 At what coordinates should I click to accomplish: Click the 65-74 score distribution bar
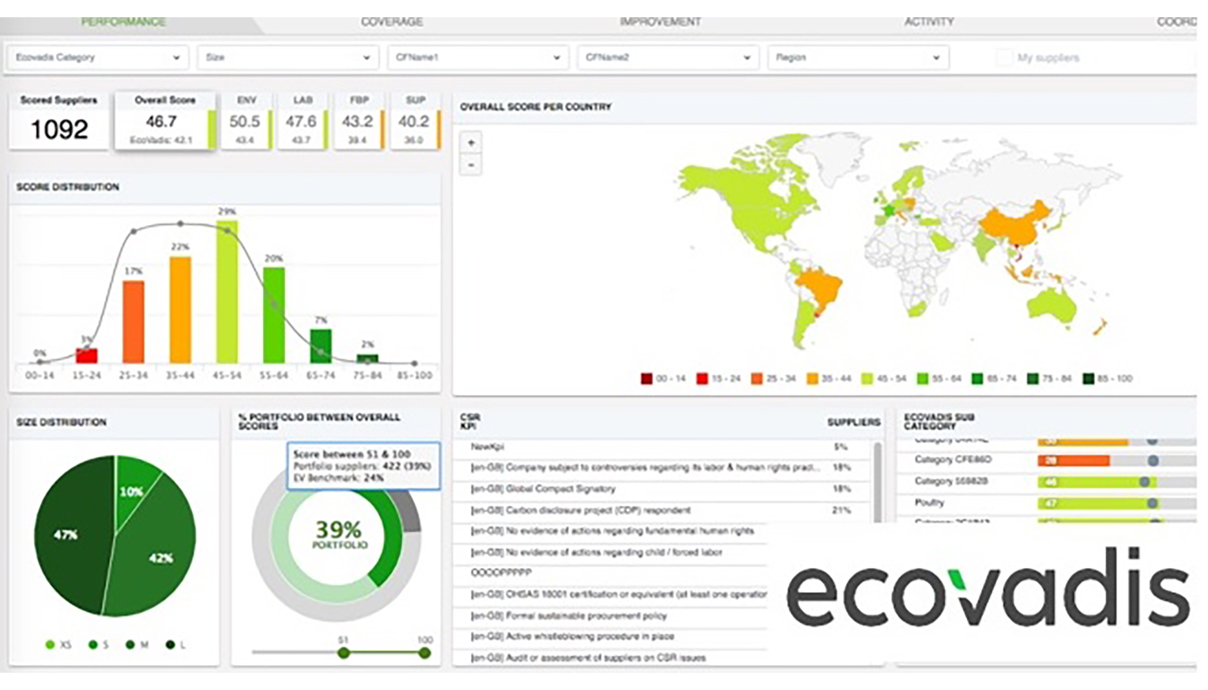tap(321, 346)
